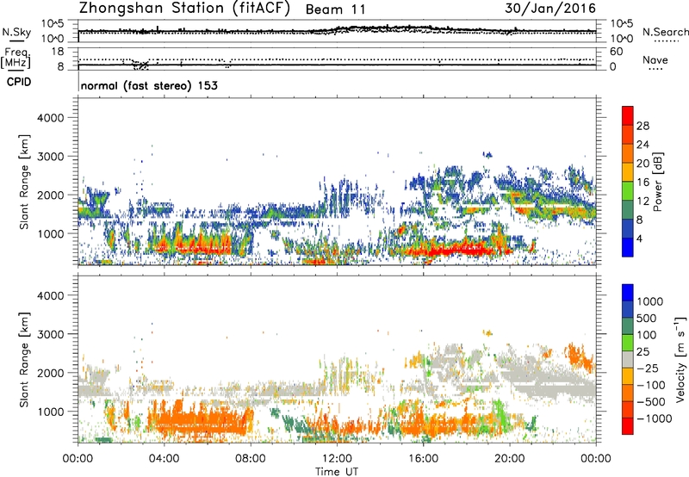Click the '18' frequency axis value
Viewport: 689px width, 477px height.
(58, 51)
